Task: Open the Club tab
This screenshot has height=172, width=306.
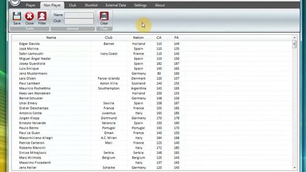Action: (x=73, y=5)
